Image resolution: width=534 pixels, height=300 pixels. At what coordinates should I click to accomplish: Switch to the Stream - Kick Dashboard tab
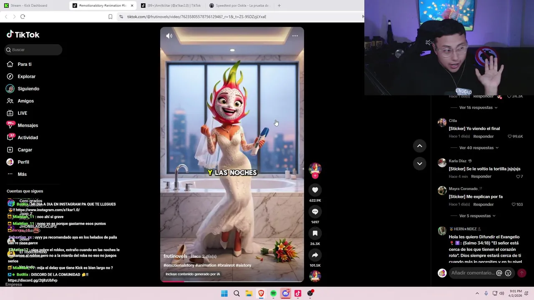pos(34,5)
